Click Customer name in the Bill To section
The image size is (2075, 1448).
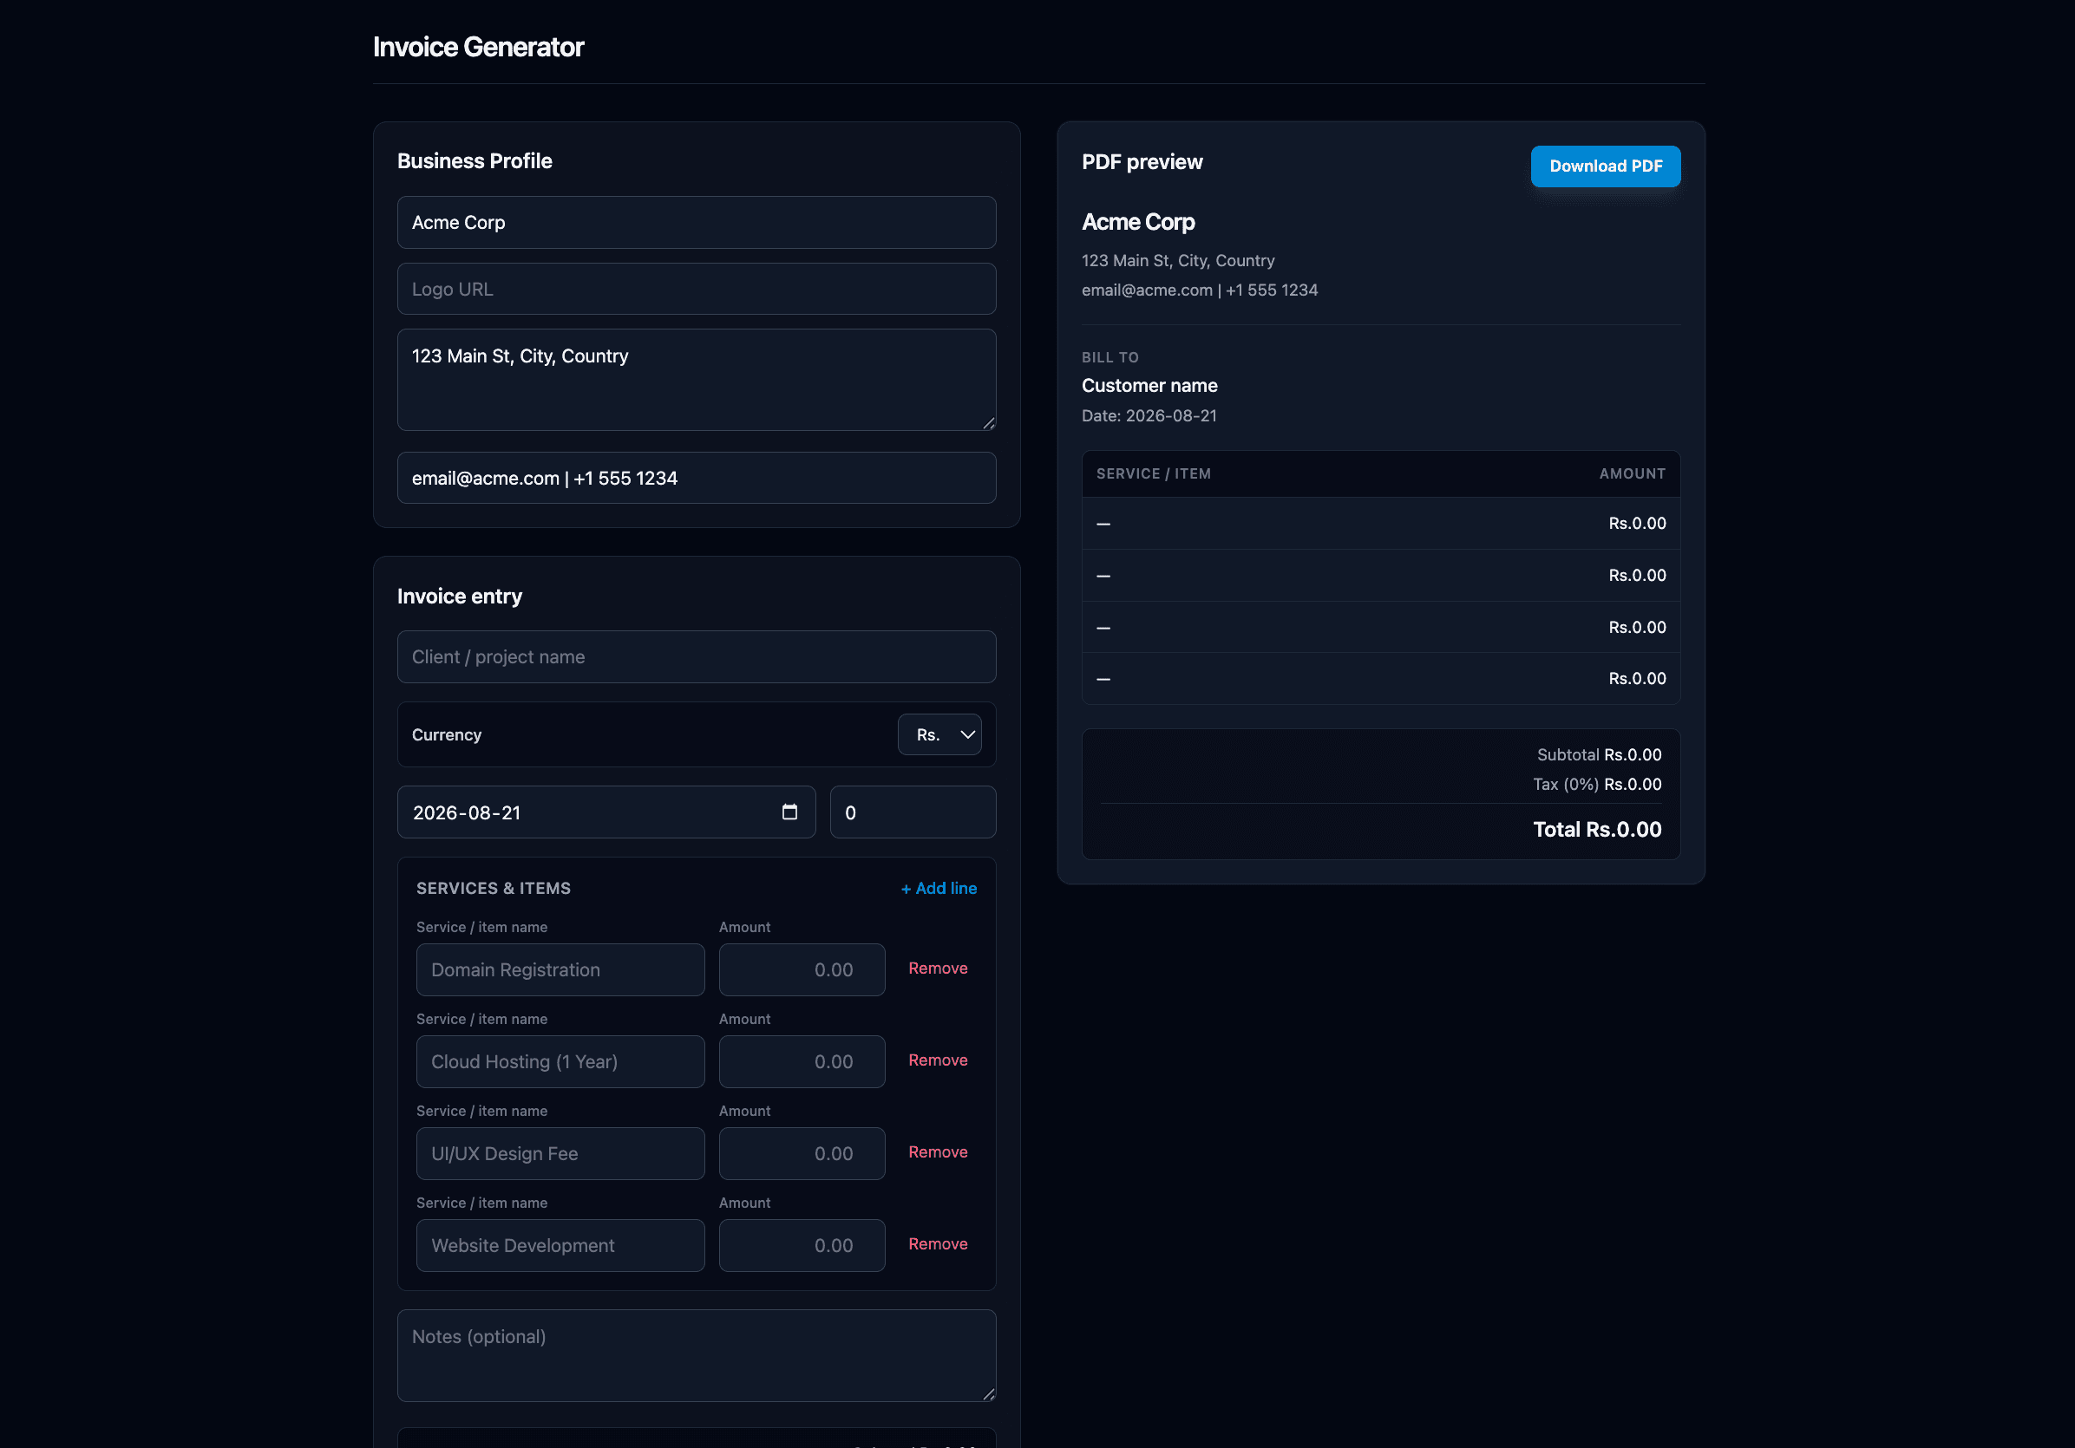coord(1149,386)
